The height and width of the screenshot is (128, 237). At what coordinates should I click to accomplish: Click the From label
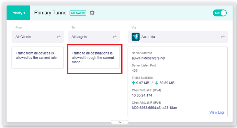19,27
